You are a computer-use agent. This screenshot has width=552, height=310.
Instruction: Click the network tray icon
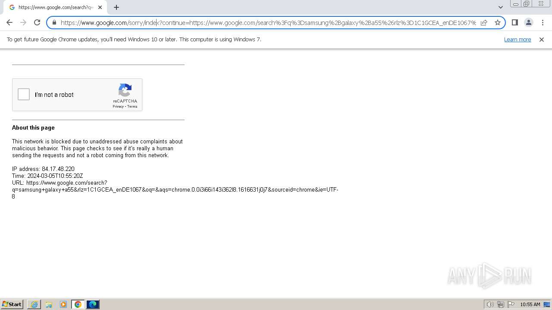point(501,304)
